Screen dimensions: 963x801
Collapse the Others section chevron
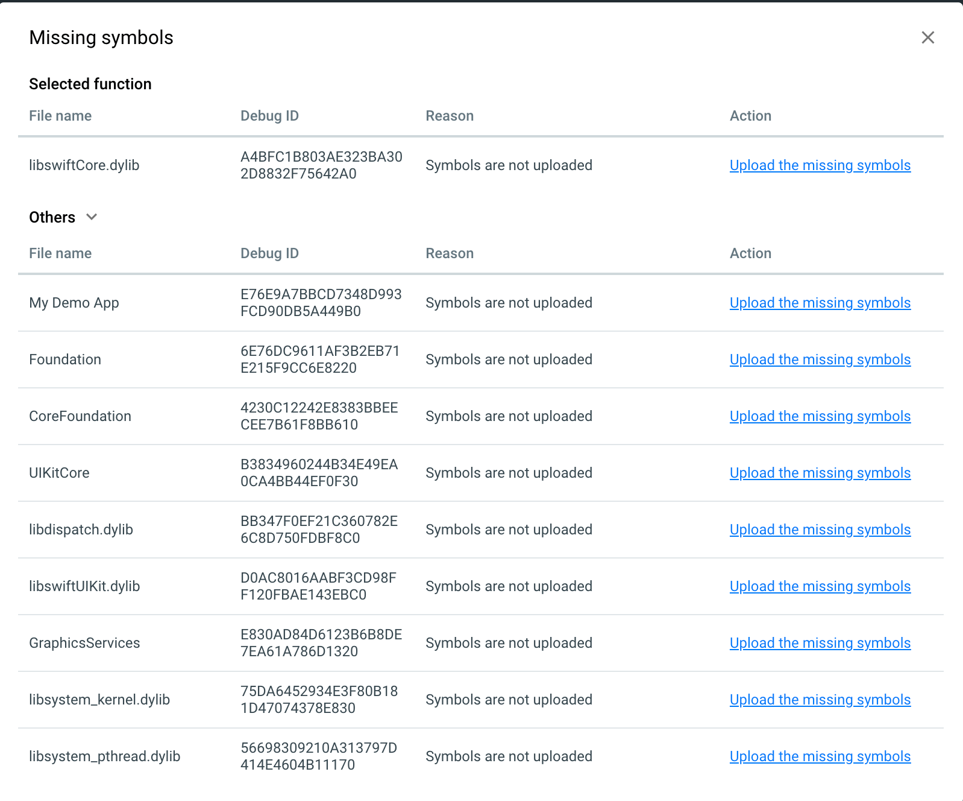92,217
